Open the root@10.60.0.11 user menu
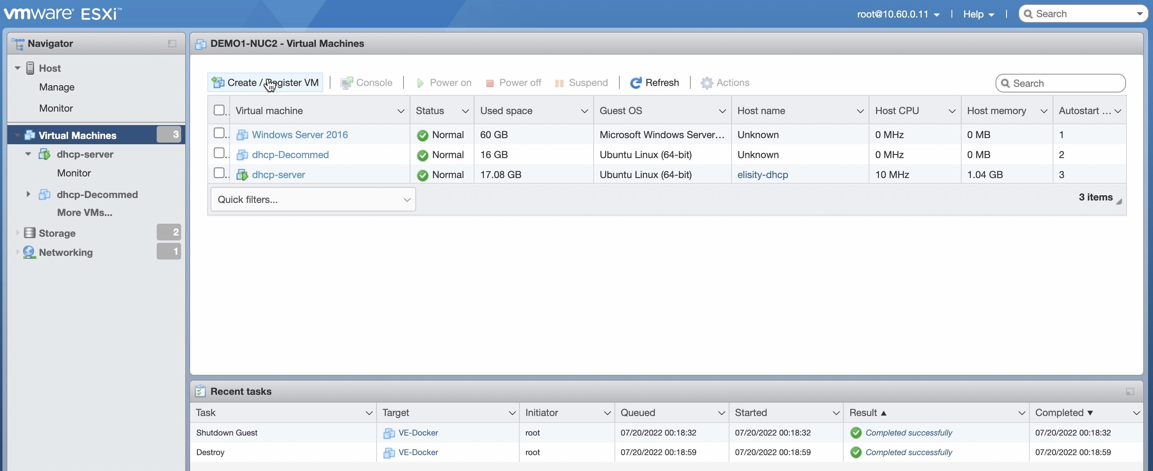Viewport: 1153px width, 471px height. (898, 14)
